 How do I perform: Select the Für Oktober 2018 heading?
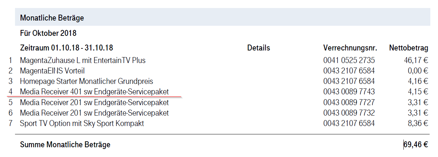(x=48, y=34)
